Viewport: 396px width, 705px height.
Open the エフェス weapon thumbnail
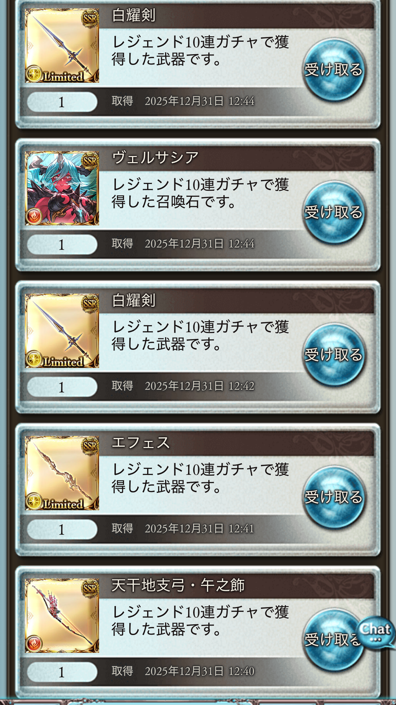62,473
